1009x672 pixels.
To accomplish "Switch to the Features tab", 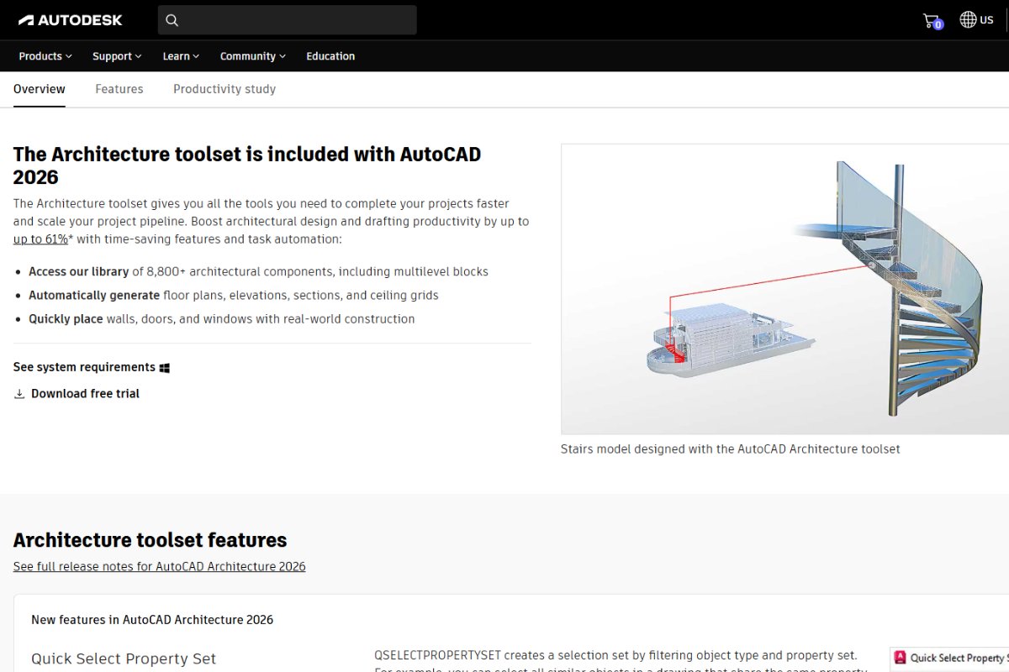I will (119, 89).
